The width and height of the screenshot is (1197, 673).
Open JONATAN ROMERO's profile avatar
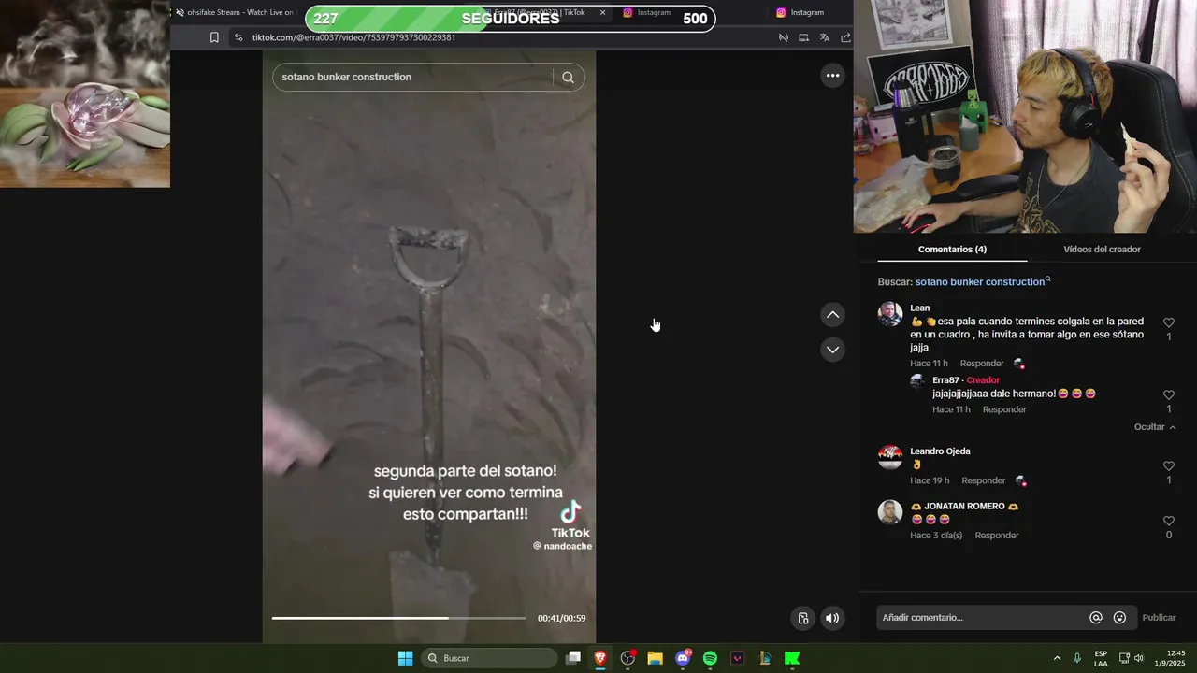(x=890, y=512)
